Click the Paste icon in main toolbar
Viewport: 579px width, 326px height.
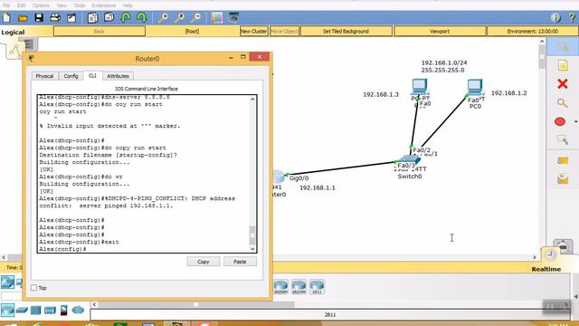tap(109, 17)
